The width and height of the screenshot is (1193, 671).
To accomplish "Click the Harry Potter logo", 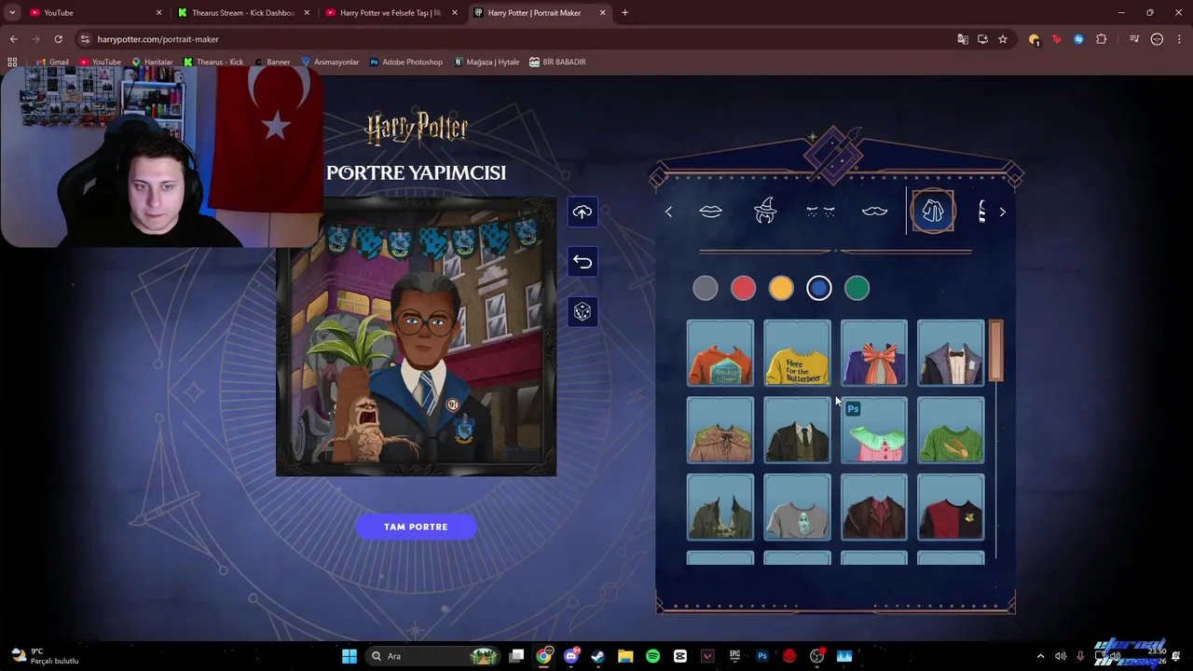I will (x=416, y=129).
